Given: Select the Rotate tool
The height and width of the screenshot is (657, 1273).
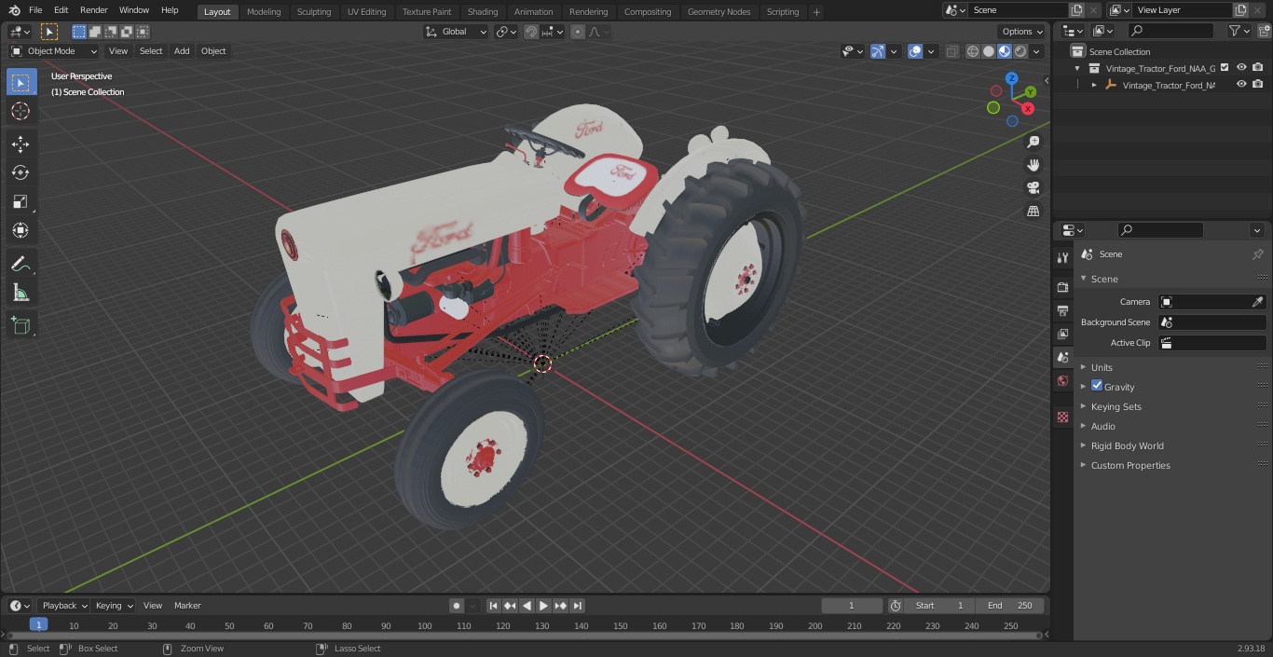Looking at the screenshot, I should (x=21, y=172).
